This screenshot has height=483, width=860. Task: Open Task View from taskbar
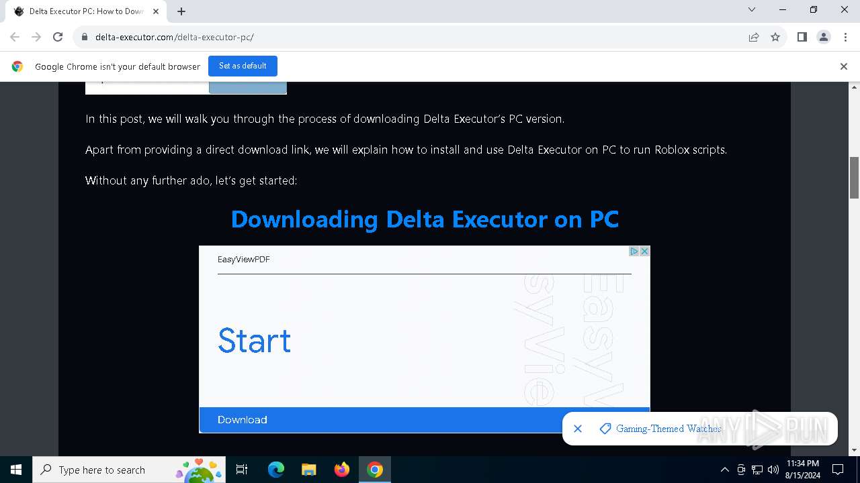[x=242, y=470]
